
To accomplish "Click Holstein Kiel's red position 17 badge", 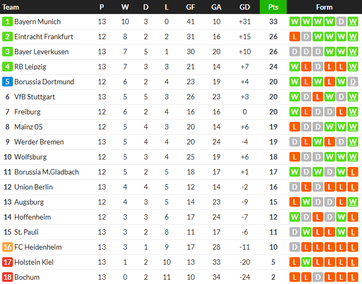I will pos(7,263).
